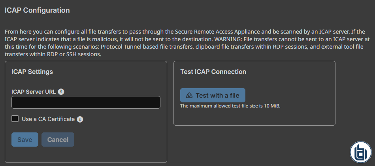Screen dimensions: 375x166
Task: Focus the ICAP Server URL text field
Action: [86, 102]
